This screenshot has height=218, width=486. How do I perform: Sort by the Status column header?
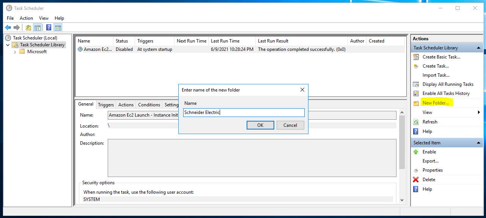click(x=124, y=41)
